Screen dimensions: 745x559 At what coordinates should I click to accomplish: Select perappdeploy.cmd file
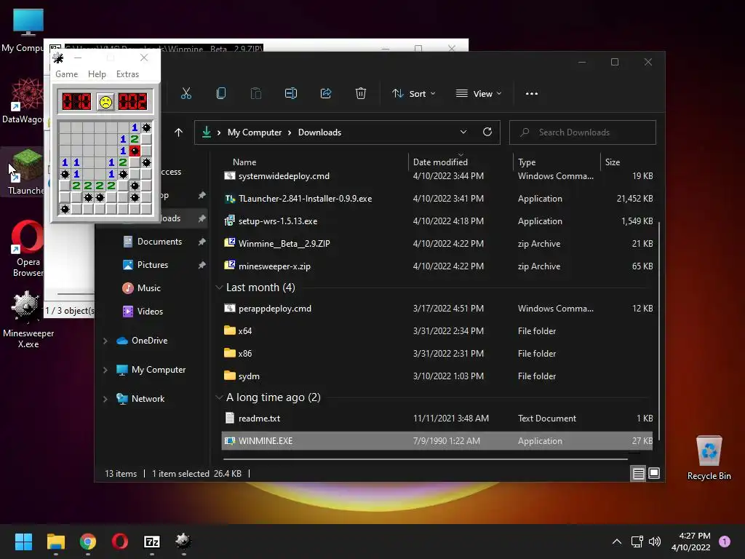coord(437,309)
